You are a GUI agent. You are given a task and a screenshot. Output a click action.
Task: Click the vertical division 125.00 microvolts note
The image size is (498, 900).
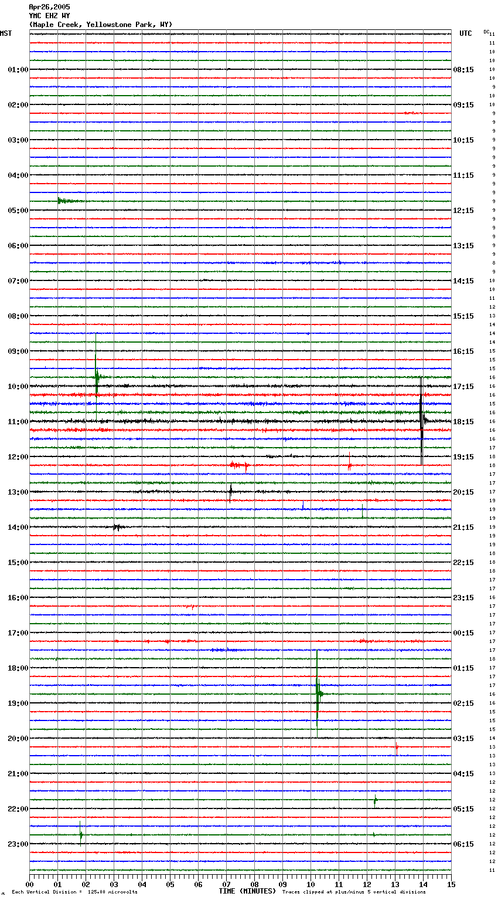pos(74,892)
